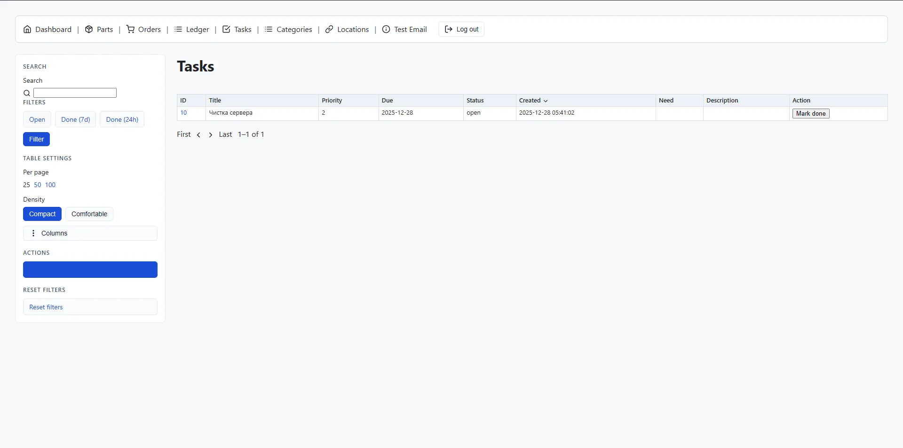This screenshot has width=903, height=448.
Task: Set per page to 25
Action: pyautogui.click(x=26, y=185)
